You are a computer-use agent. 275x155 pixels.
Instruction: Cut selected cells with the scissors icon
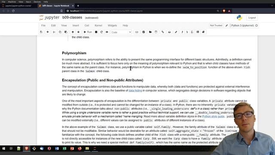pyautogui.click(x=54, y=32)
